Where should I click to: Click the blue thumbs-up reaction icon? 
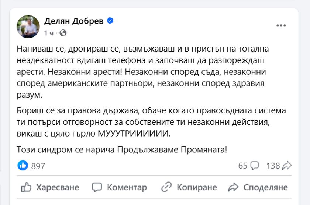tap(23, 166)
